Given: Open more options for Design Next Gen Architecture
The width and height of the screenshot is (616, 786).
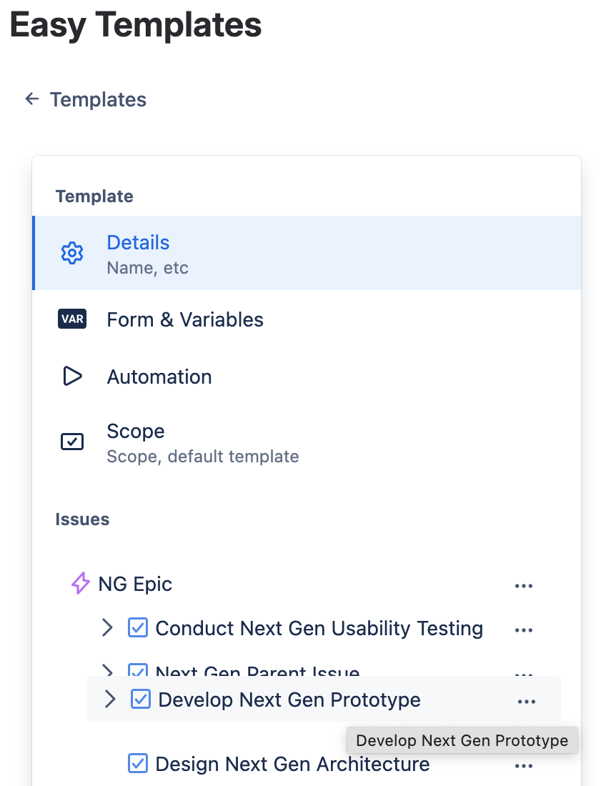Looking at the screenshot, I should 524,766.
